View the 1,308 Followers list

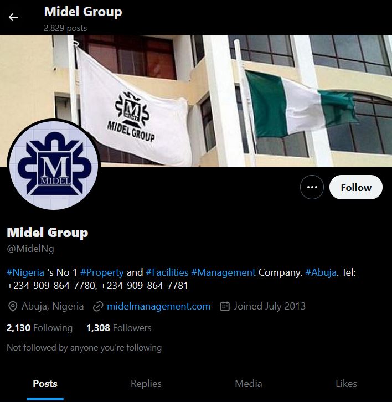pos(119,328)
